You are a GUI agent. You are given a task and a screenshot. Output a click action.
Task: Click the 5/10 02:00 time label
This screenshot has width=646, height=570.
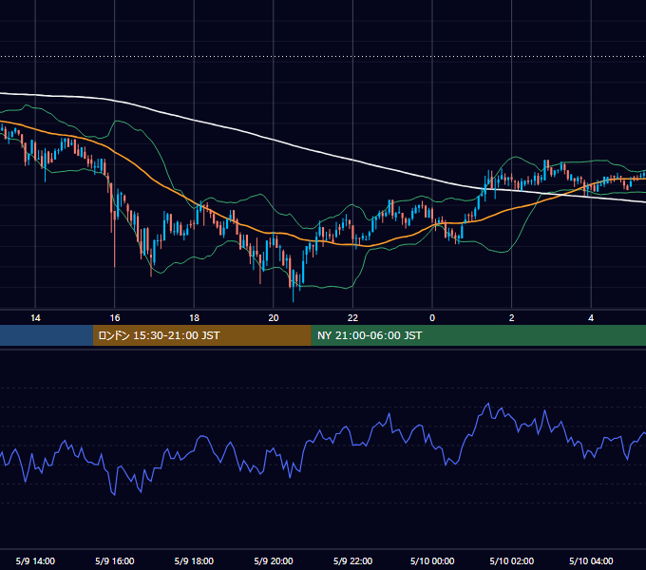click(512, 560)
